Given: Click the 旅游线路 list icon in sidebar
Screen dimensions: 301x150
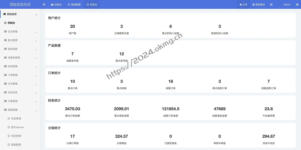Looking at the screenshot, I should [x=5, y=49].
